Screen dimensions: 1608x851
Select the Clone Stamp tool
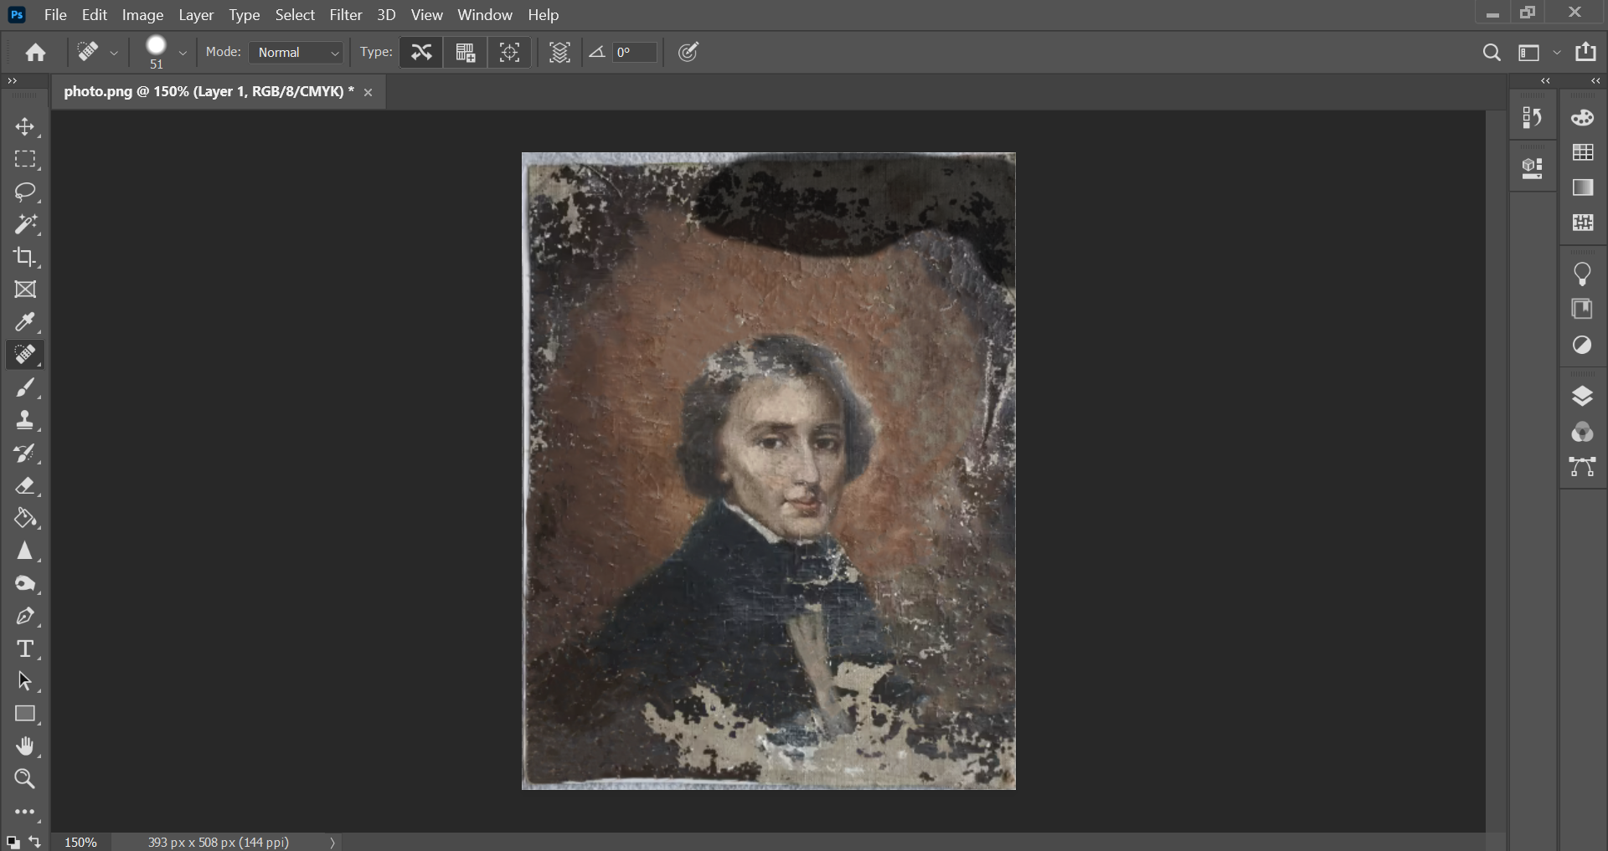[25, 420]
